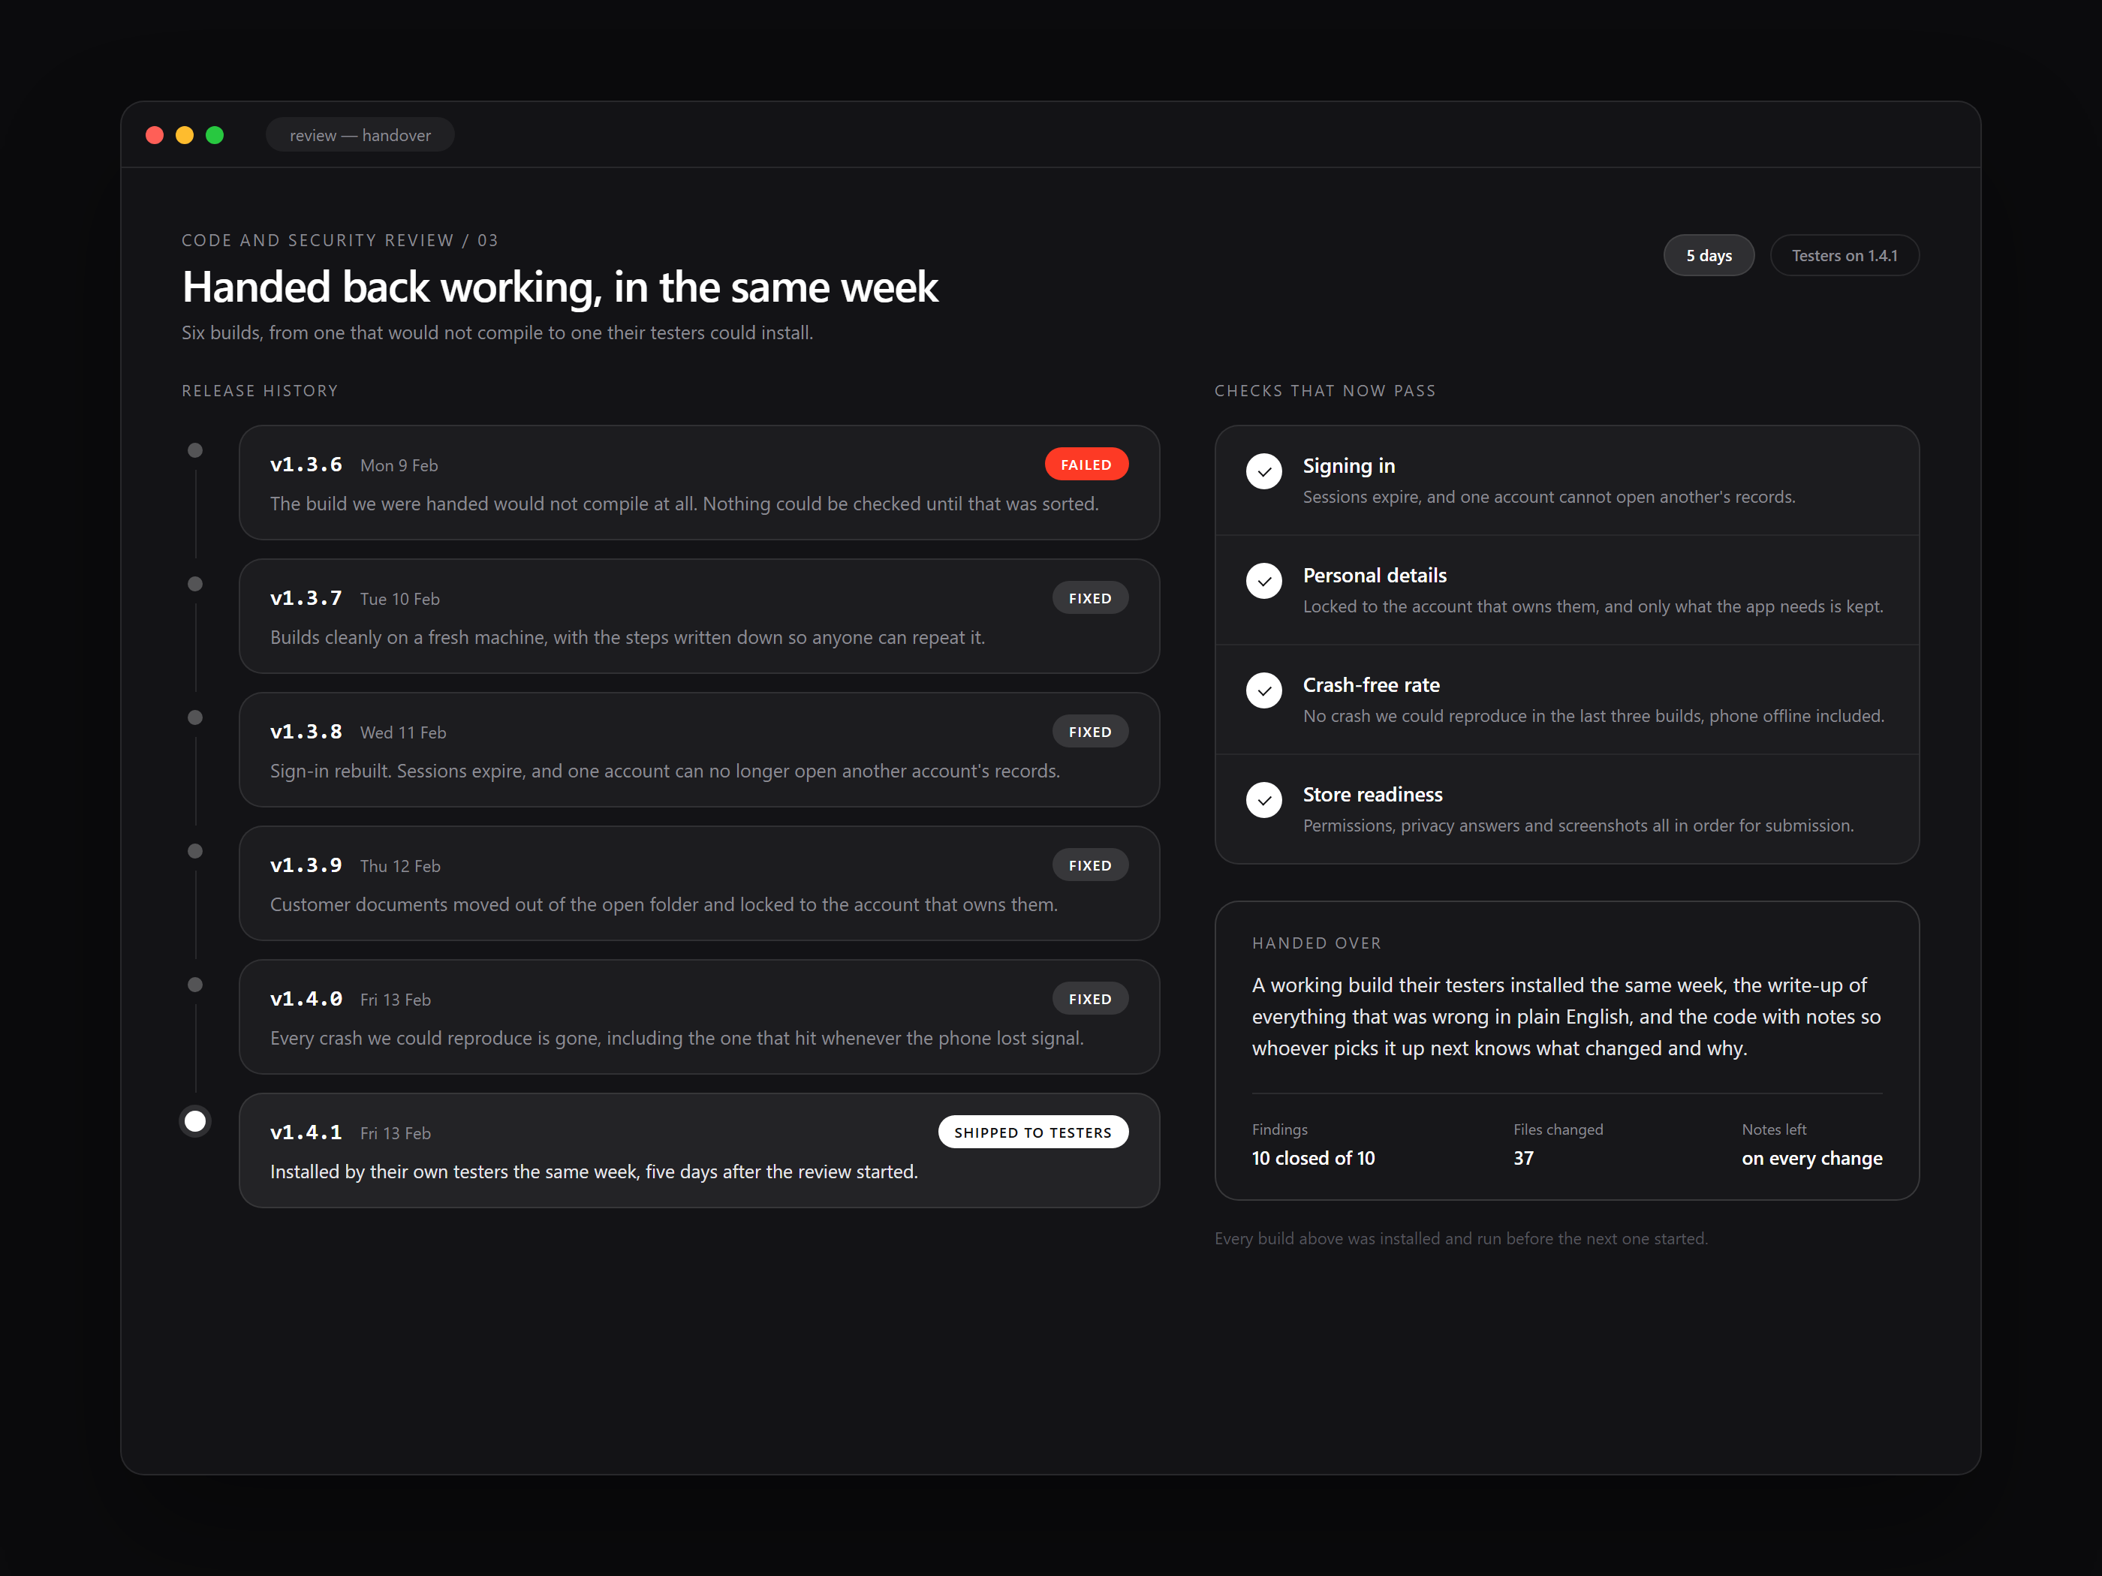Click the Personal details checkmark icon
Viewport: 2102px width, 1576px height.
[1264, 580]
